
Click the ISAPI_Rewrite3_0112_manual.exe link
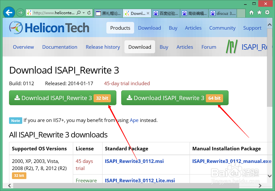pos(232,161)
